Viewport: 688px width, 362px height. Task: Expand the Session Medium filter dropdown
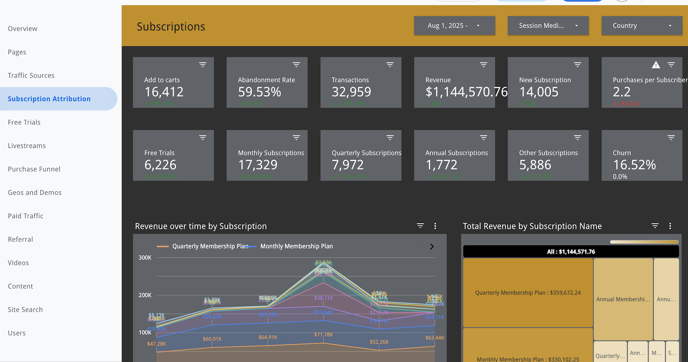click(x=548, y=26)
